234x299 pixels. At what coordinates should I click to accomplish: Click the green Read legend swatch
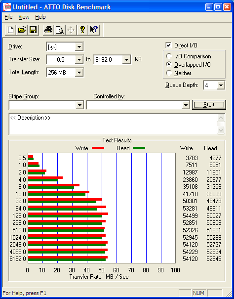(x=139, y=148)
